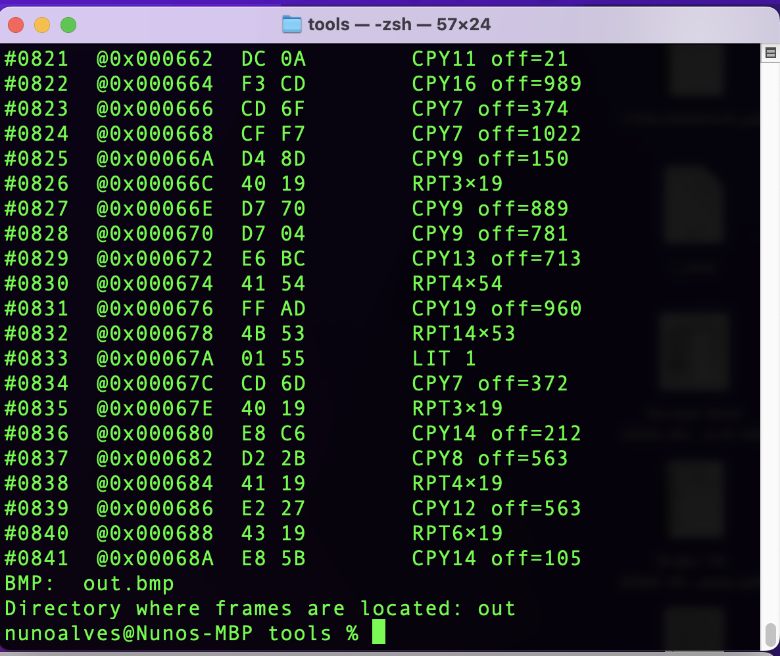Click 'nunoalves@Nunos-MBP tools %' prompt text
This screenshot has height=656, width=780.
pos(182,633)
